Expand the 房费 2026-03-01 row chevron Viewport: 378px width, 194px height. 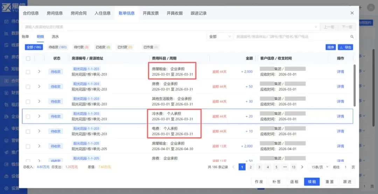coord(39,86)
